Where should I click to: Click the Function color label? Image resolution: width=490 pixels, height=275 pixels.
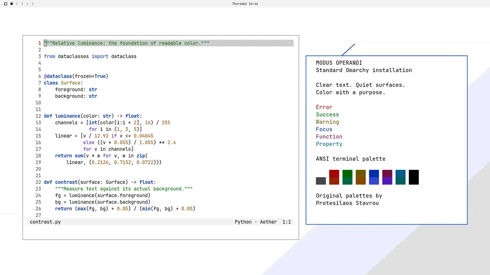coord(329,136)
